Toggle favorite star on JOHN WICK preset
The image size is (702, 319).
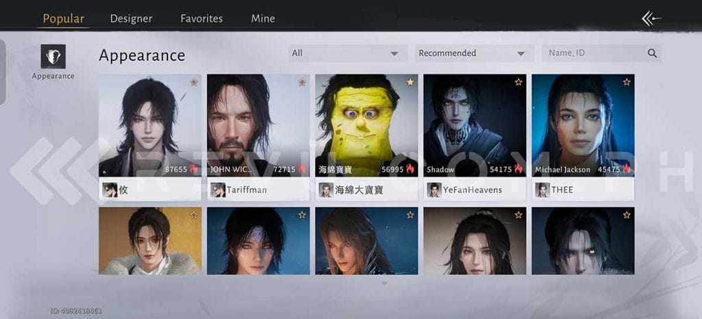pyautogui.click(x=302, y=82)
